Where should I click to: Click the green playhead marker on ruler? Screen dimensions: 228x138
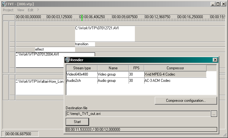(x=82, y=17)
